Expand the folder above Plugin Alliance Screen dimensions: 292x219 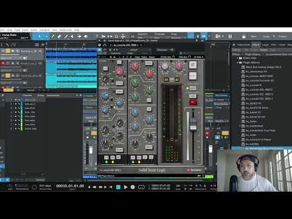click(x=238, y=58)
